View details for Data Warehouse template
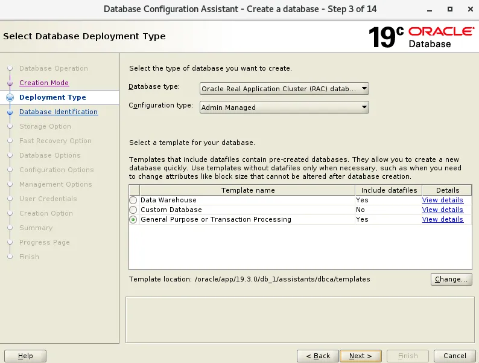This screenshot has width=479, height=363. [442, 200]
